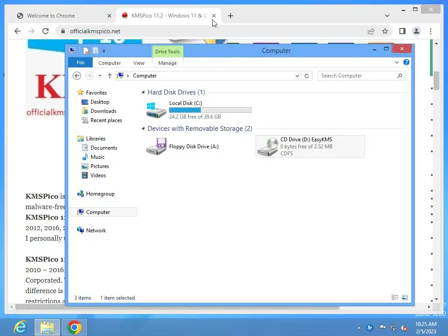
Task: Share this page from Chrome toolbar
Action: [371, 31]
